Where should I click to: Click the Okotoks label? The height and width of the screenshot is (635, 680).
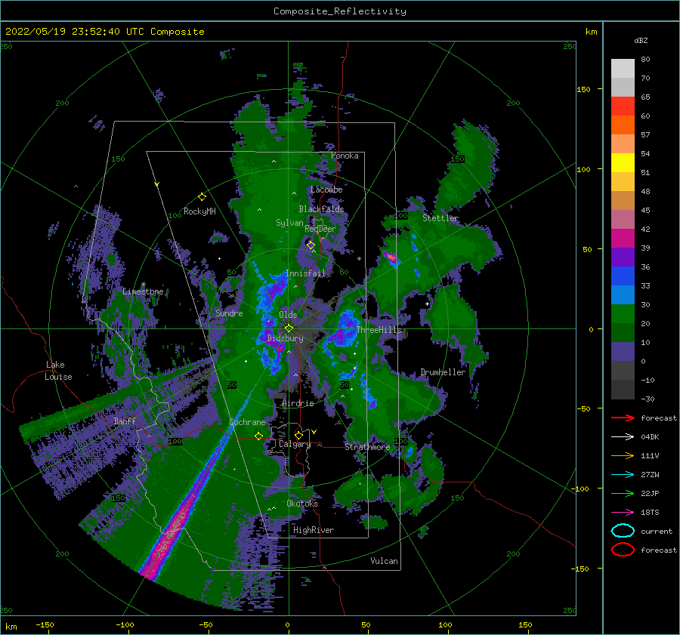coord(302,504)
